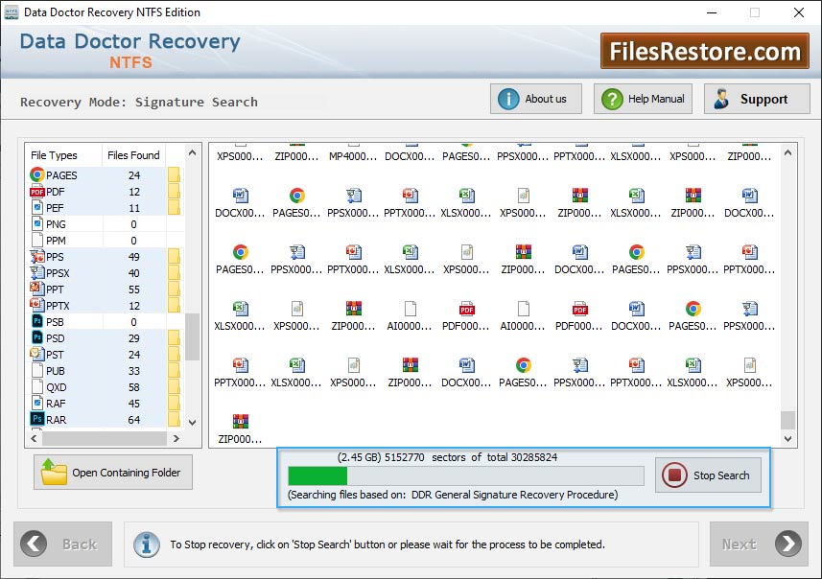Screen dimensions: 822x579
Task: Select the PAGES file type icon
Action: click(x=37, y=175)
